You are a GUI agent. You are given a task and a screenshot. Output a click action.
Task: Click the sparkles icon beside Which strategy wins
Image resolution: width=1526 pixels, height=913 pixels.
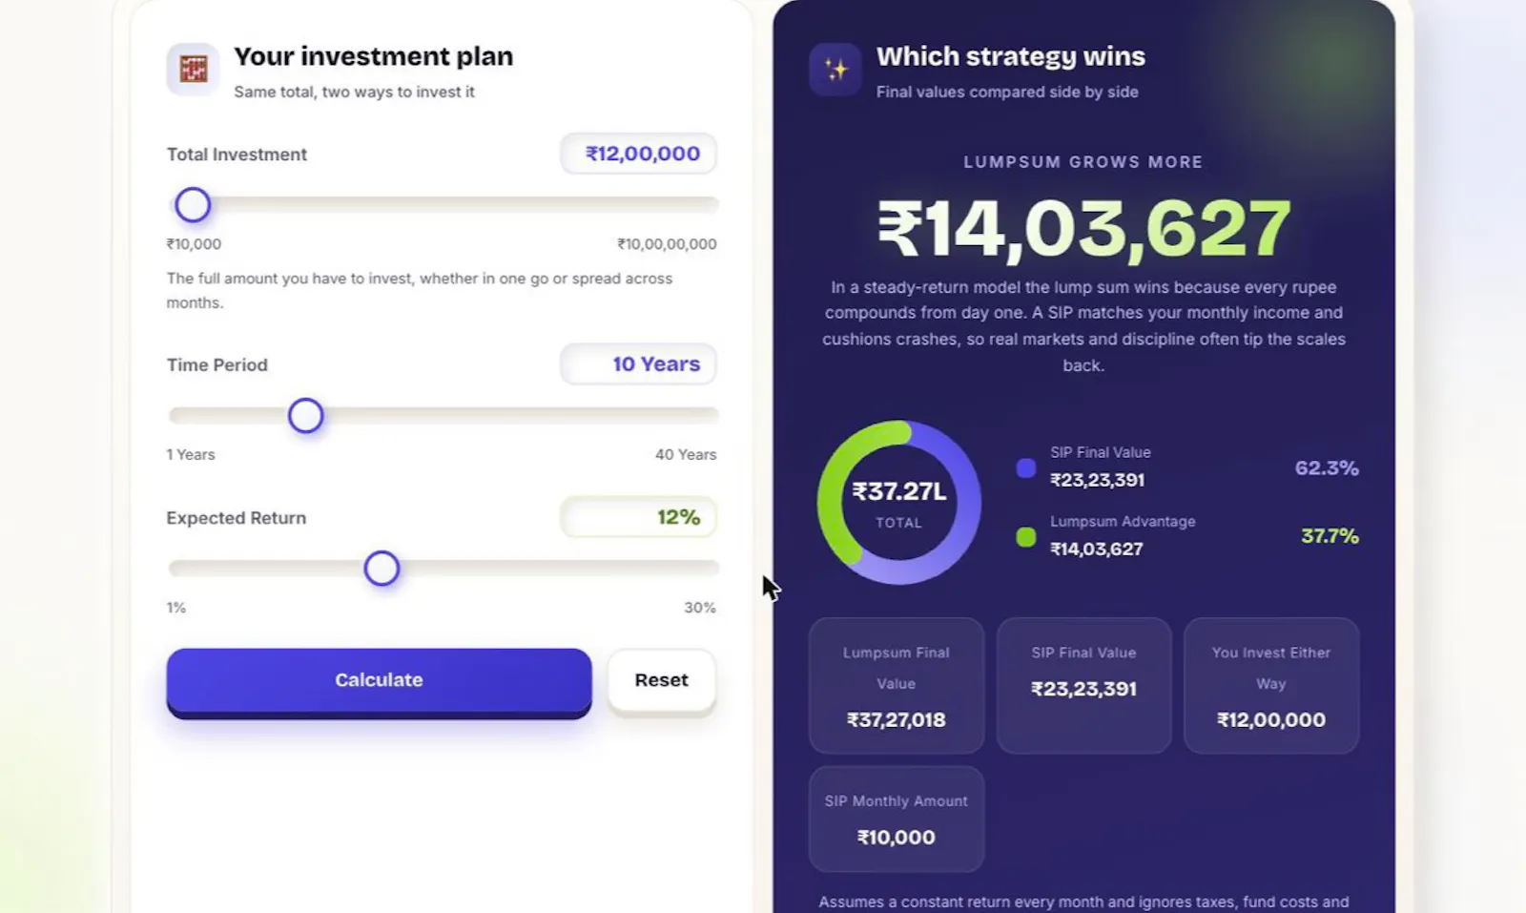tap(835, 69)
